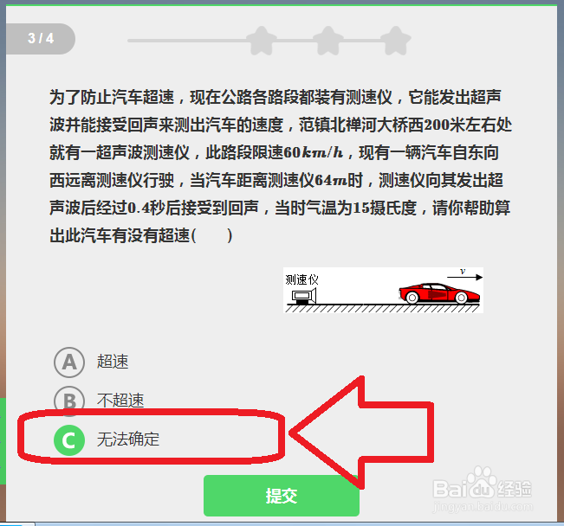Submit the answer with 提交 button
The width and height of the screenshot is (564, 526).
point(282,496)
